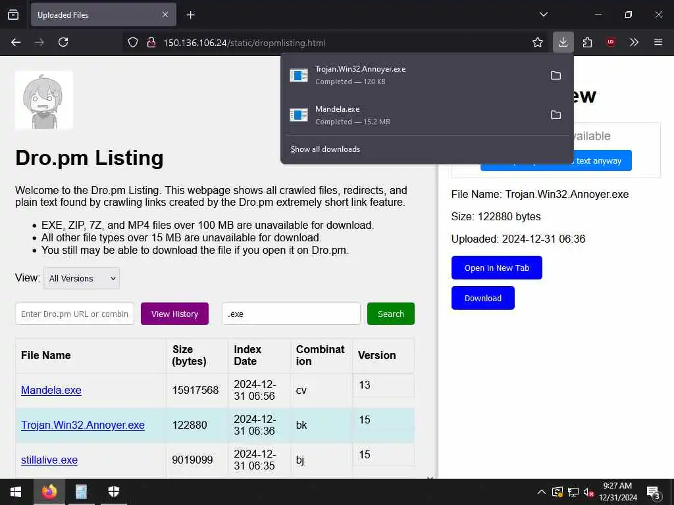Click the insecure connection padlock icon
The width and height of the screenshot is (674, 505).
[151, 43]
